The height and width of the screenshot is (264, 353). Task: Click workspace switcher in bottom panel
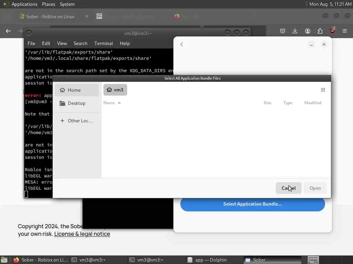(313, 260)
